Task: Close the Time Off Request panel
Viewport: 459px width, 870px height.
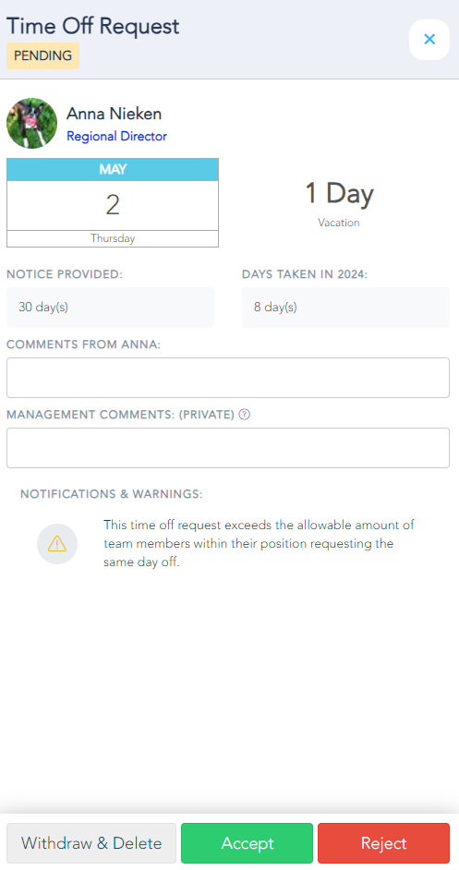Action: [429, 40]
